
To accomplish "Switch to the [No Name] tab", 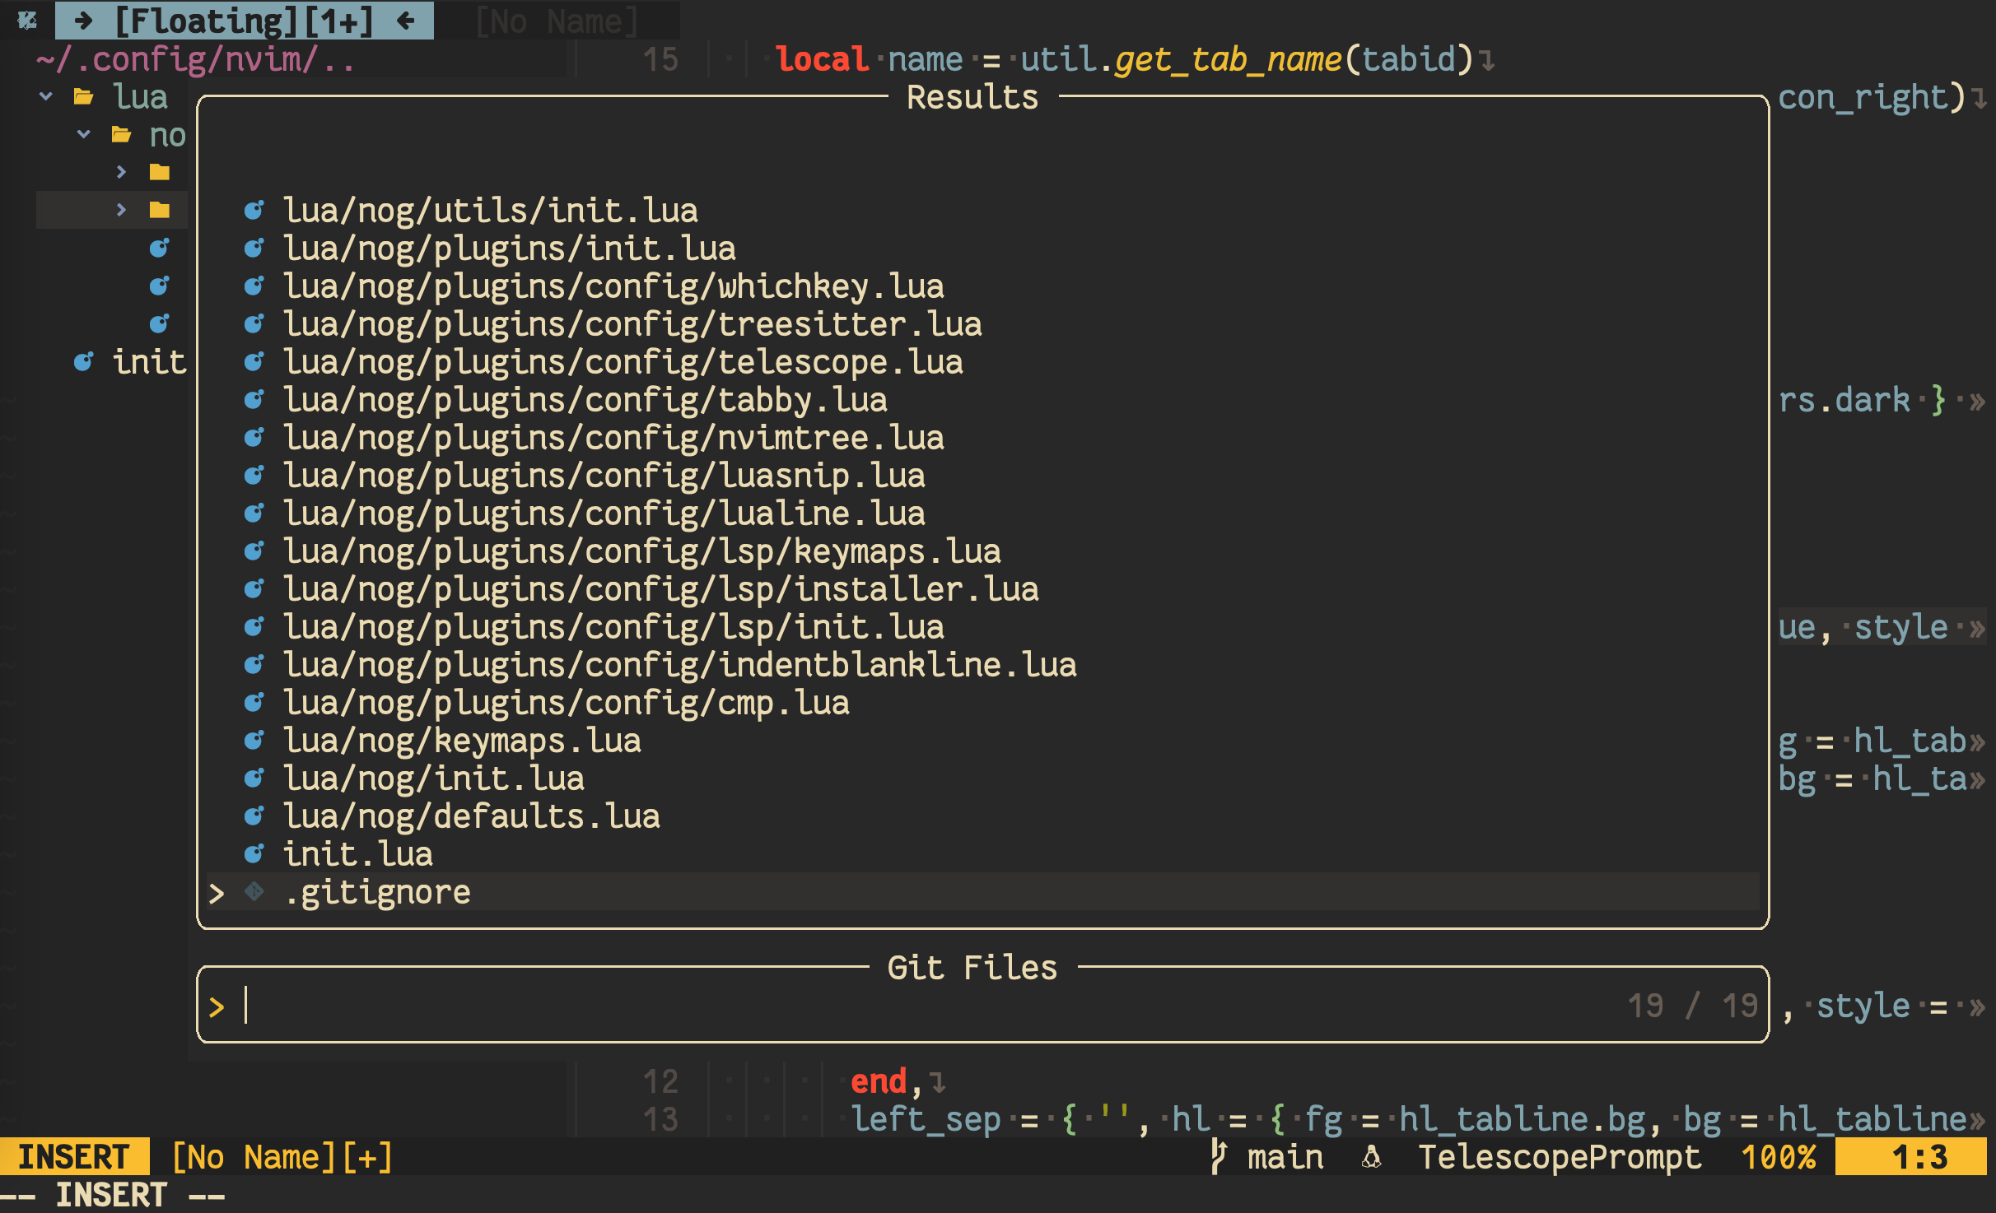I will pos(557,21).
